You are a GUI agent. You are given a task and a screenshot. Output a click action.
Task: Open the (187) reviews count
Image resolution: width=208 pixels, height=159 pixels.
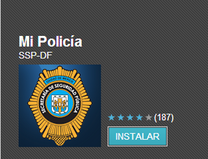click(x=164, y=117)
